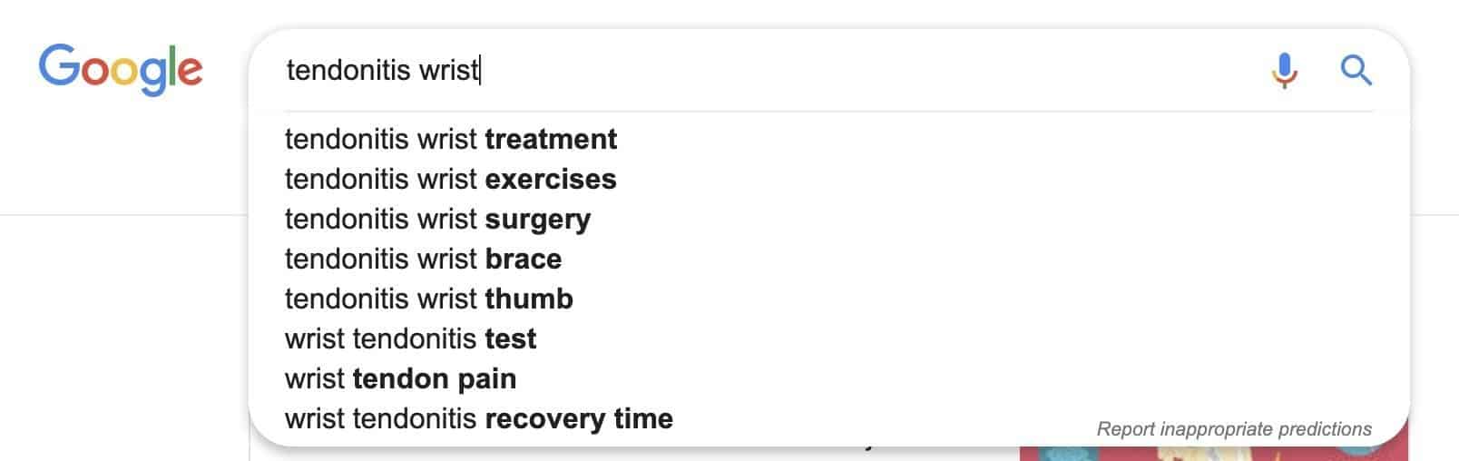Choose 'wrist tendonitis recovery time' suggestion
The image size is (1459, 461).
coord(478,419)
